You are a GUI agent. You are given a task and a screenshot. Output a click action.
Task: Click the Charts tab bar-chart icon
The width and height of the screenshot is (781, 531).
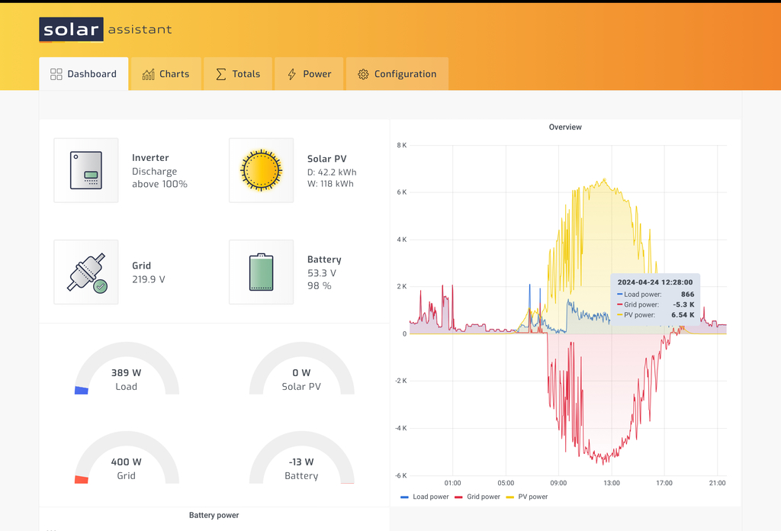(x=148, y=74)
